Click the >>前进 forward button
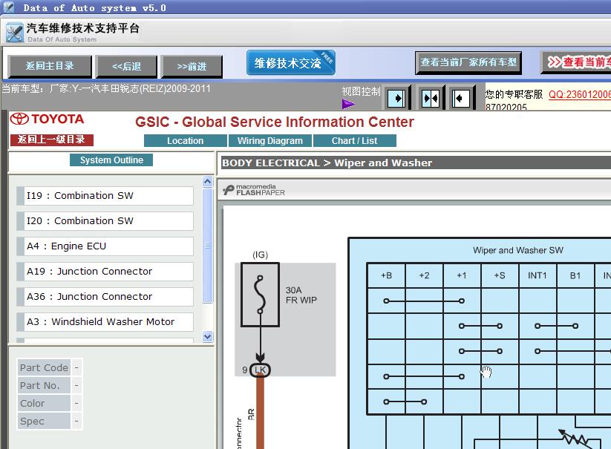This screenshot has height=449, width=611. click(192, 67)
